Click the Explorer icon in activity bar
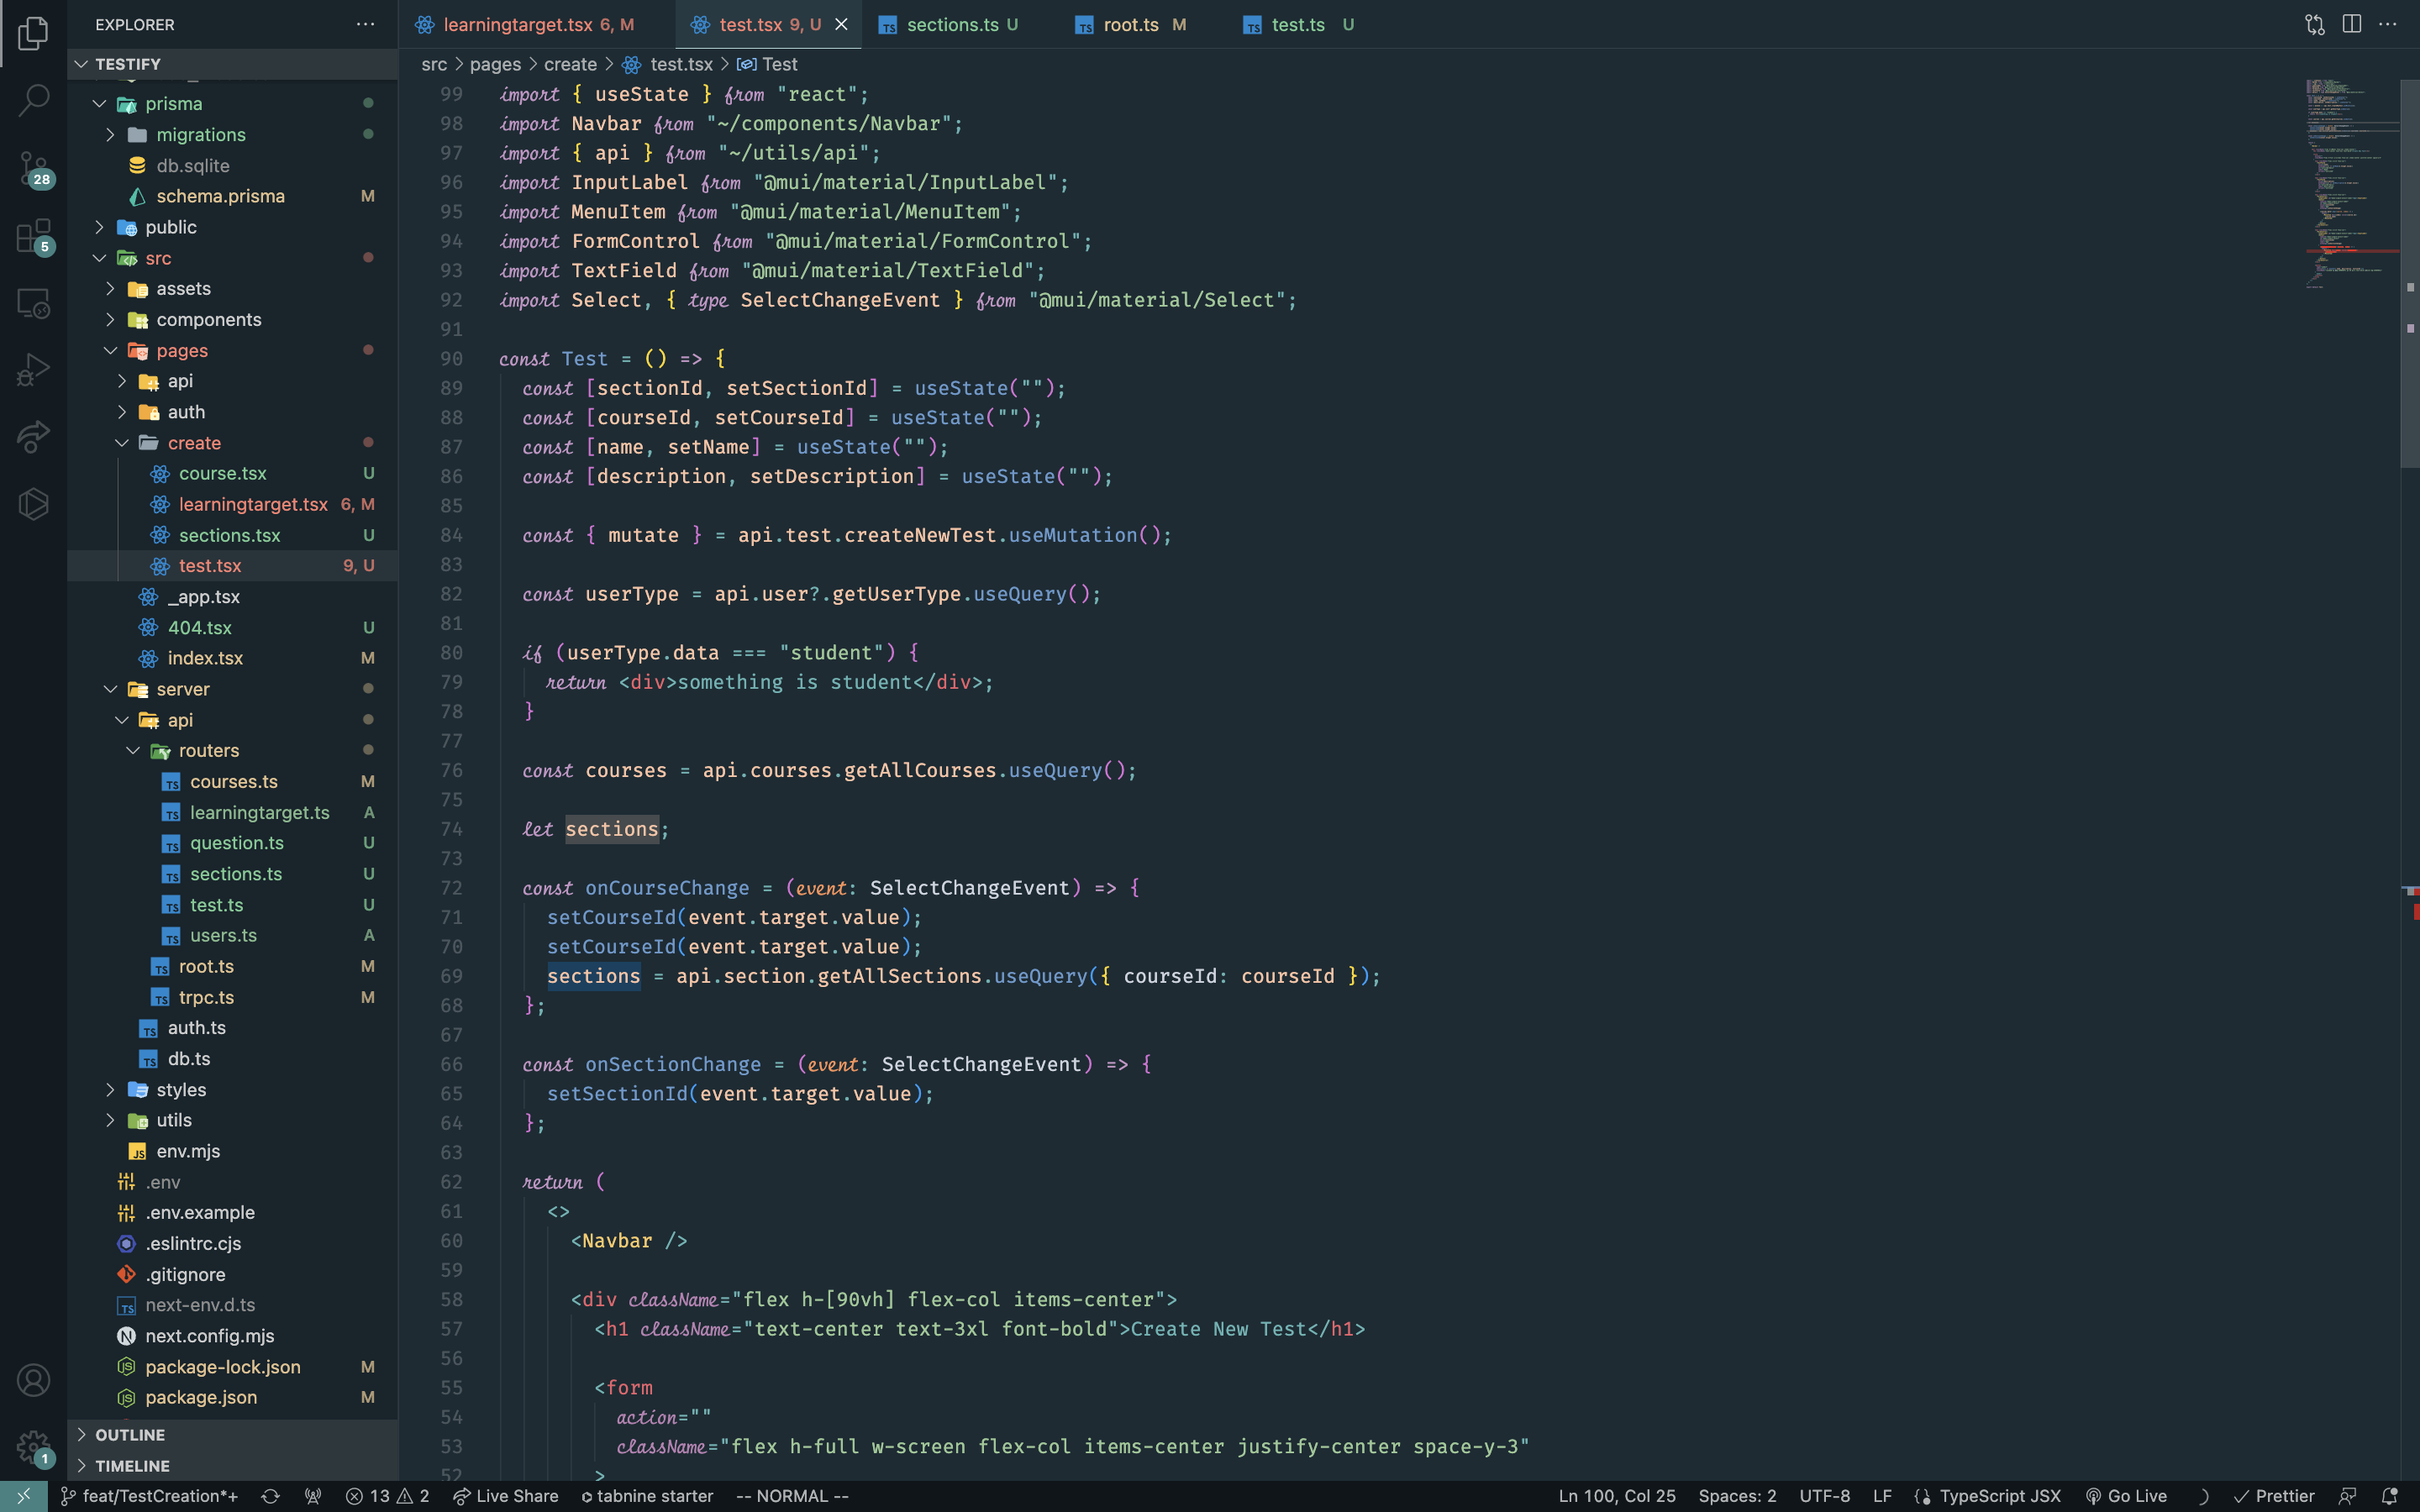The height and width of the screenshot is (1512, 2420). (33, 33)
